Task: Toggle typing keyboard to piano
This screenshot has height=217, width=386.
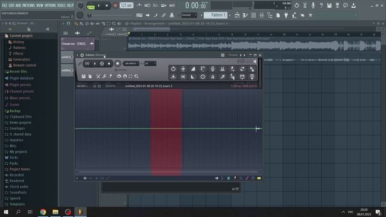Action: pyautogui.click(x=139, y=15)
